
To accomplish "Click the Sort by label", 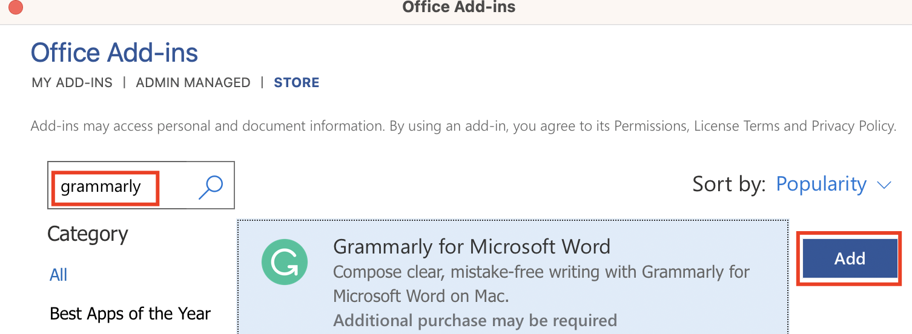I will (x=729, y=184).
